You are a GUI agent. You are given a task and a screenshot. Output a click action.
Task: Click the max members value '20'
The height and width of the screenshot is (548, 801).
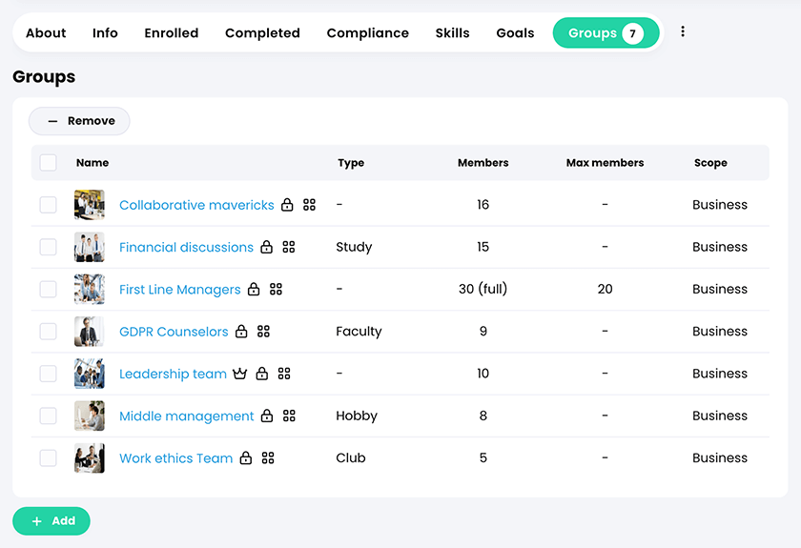coord(605,289)
